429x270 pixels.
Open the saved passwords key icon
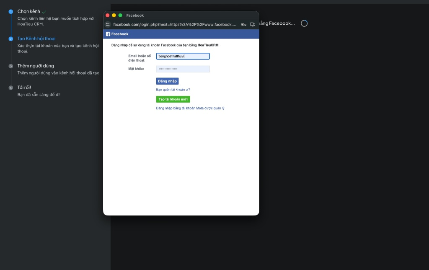[243, 25]
